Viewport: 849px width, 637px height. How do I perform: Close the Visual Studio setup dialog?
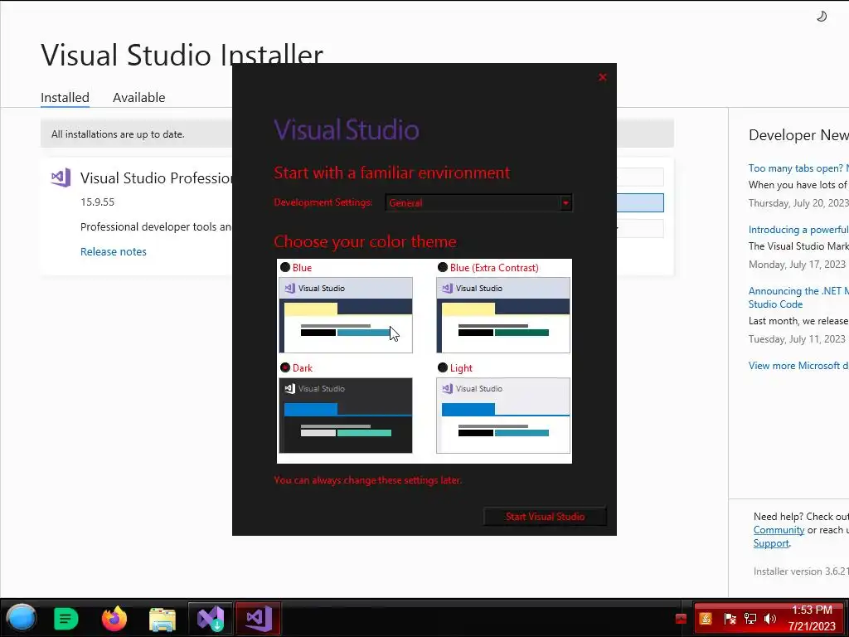click(x=602, y=77)
